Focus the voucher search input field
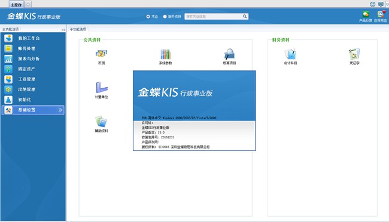The image size is (389, 222). click(214, 16)
